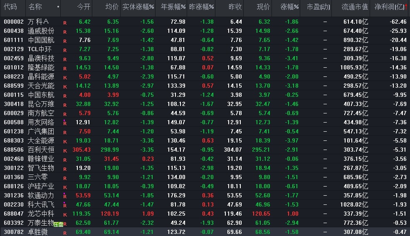Click the R marker beside 三六零

65,179
